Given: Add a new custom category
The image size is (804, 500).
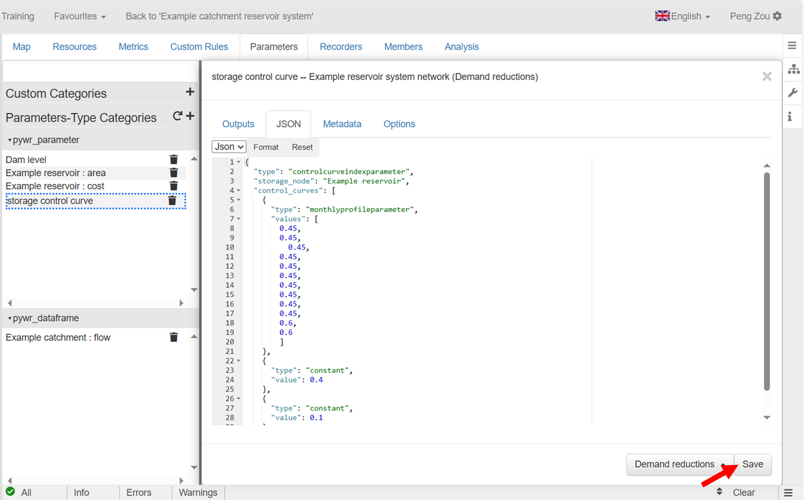Looking at the screenshot, I should [190, 92].
